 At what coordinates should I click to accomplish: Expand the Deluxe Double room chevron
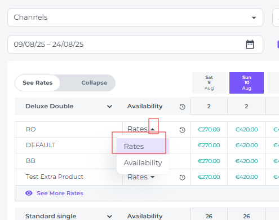coord(109,107)
